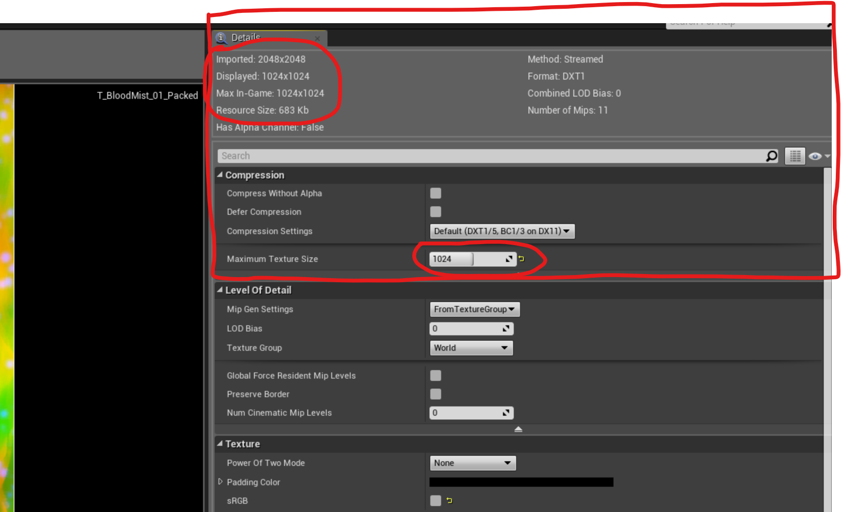Viewport: 841px width, 512px height.
Task: Open the Power Of Two Mode dropdown
Action: pos(472,463)
